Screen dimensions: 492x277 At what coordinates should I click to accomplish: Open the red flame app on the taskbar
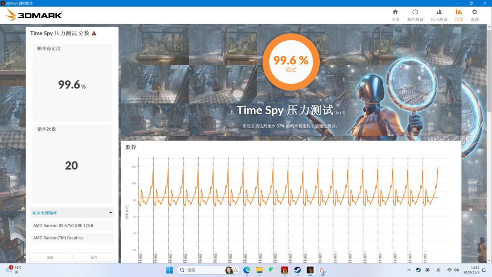click(x=285, y=270)
